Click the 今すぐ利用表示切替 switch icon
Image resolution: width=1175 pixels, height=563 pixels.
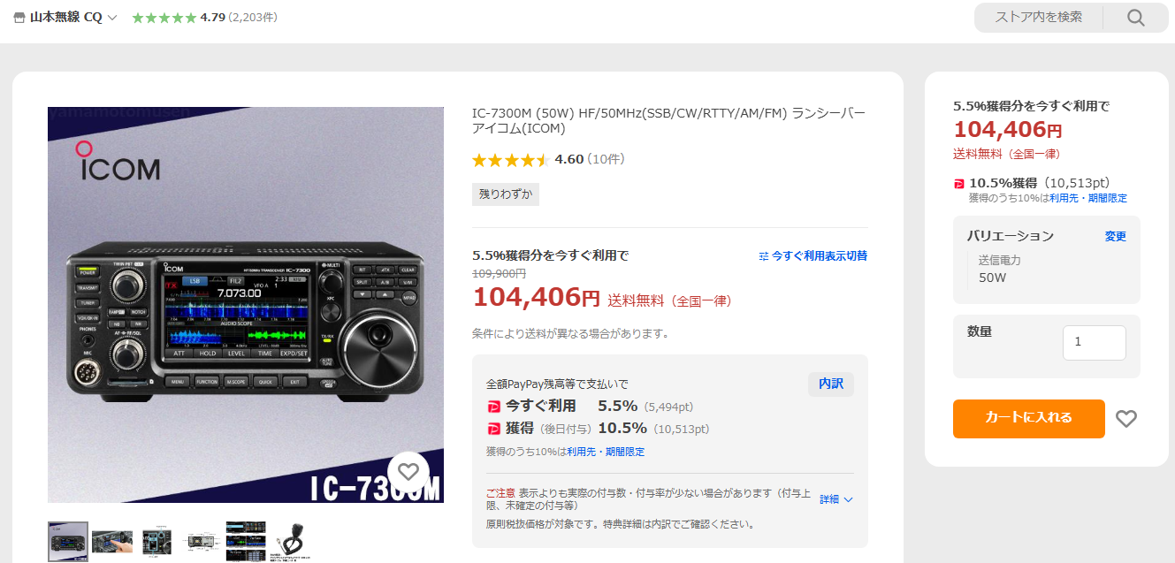764,255
